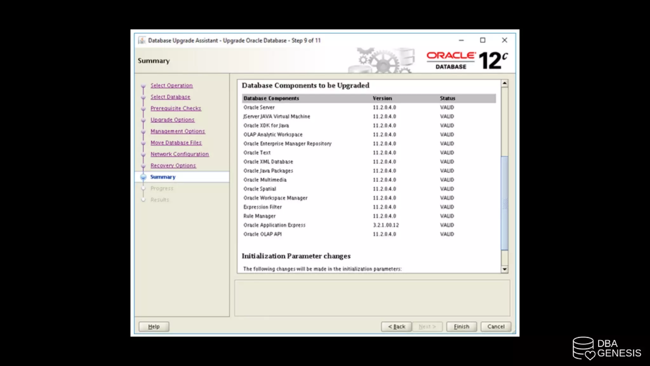Click the scroll up arrow of the summary pane
The image size is (650, 366).
tap(504, 84)
